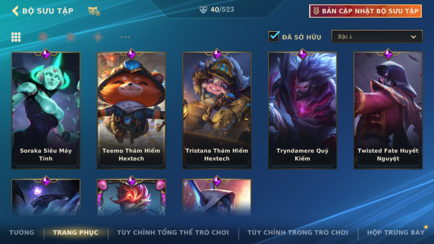Select the Teemo Thám Hiểm Hextech skin card
The width and height of the screenshot is (434, 244).
[132, 110]
